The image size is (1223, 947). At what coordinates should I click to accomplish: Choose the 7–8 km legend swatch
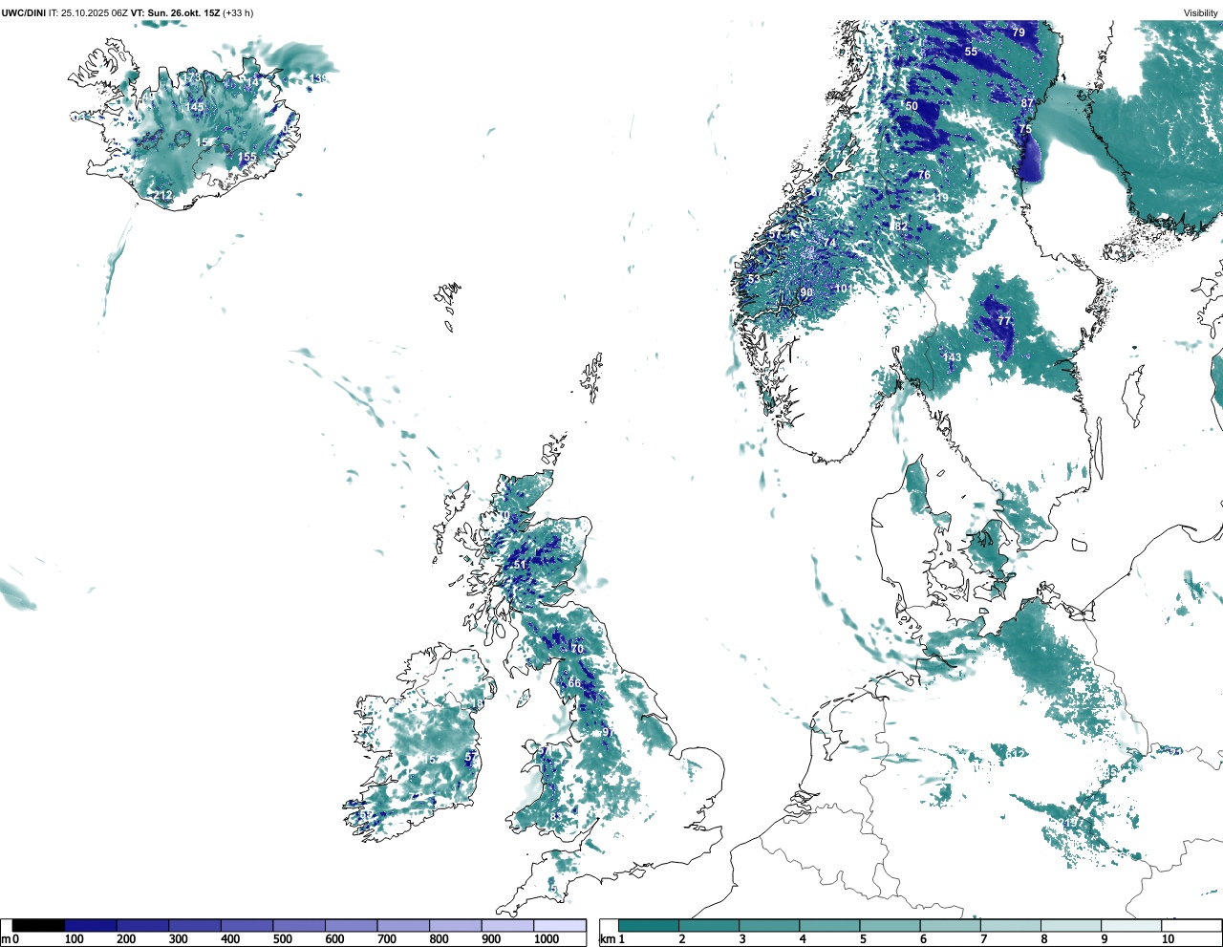[1010, 925]
